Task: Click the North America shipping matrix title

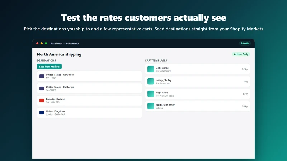Action: pos(59,54)
